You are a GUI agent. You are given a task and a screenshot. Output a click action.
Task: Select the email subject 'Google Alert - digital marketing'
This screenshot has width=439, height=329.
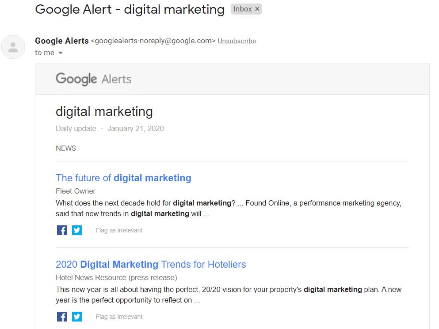pos(130,9)
